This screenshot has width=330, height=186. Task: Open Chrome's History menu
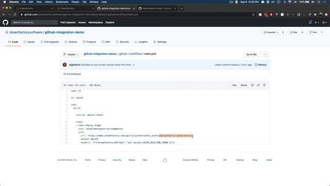48,2
